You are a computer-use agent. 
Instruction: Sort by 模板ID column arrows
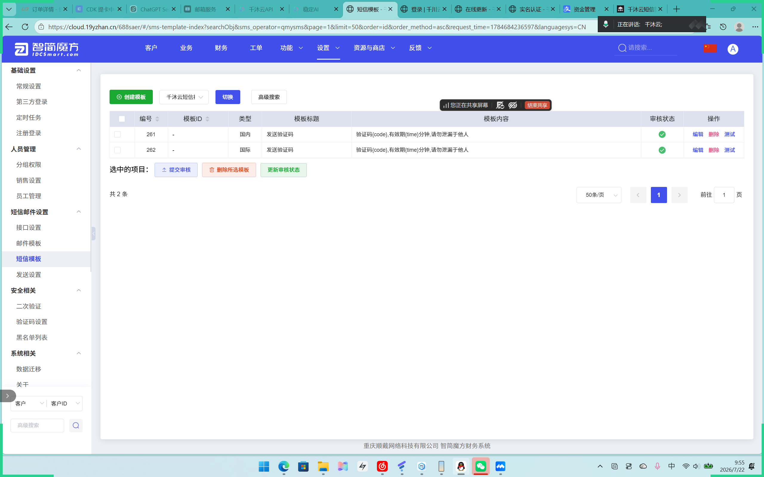(x=207, y=119)
